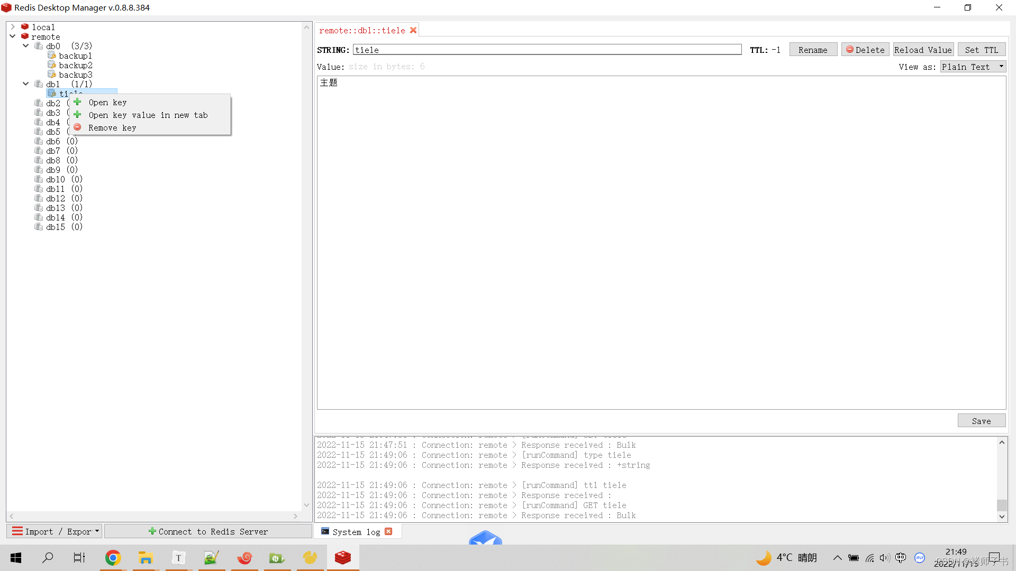Click the Set TTL icon button
Image resolution: width=1016 pixels, height=571 pixels.
coord(982,50)
